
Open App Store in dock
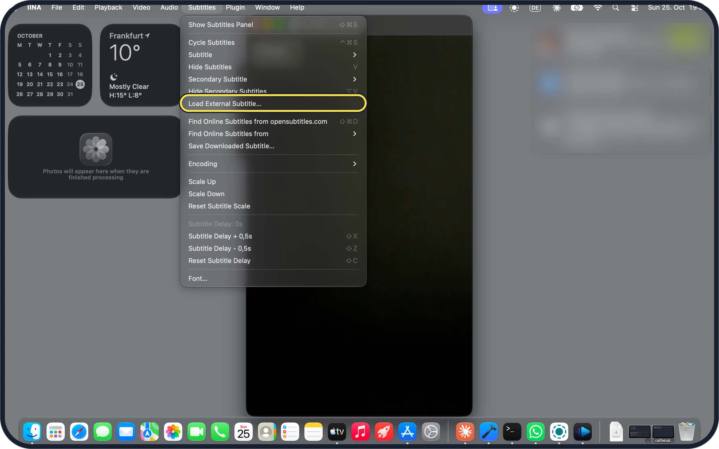point(408,431)
